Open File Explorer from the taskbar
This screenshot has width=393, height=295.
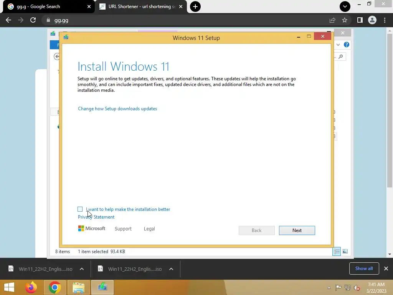(x=78, y=287)
